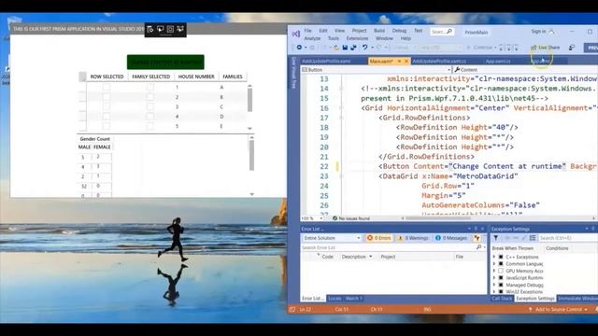Click the 0 Warnings filter button
The height and width of the screenshot is (336, 598).
click(413, 238)
